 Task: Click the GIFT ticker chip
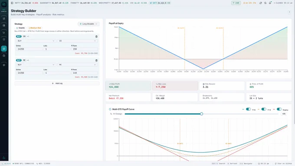[x=160, y=3]
